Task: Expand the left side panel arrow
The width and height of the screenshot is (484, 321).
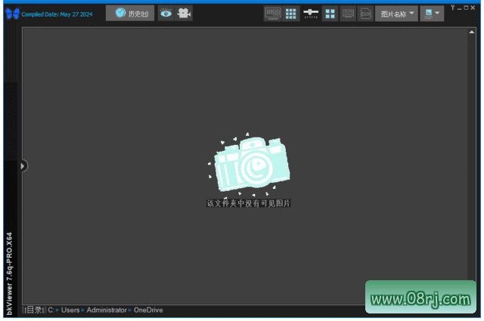Action: click(23, 166)
